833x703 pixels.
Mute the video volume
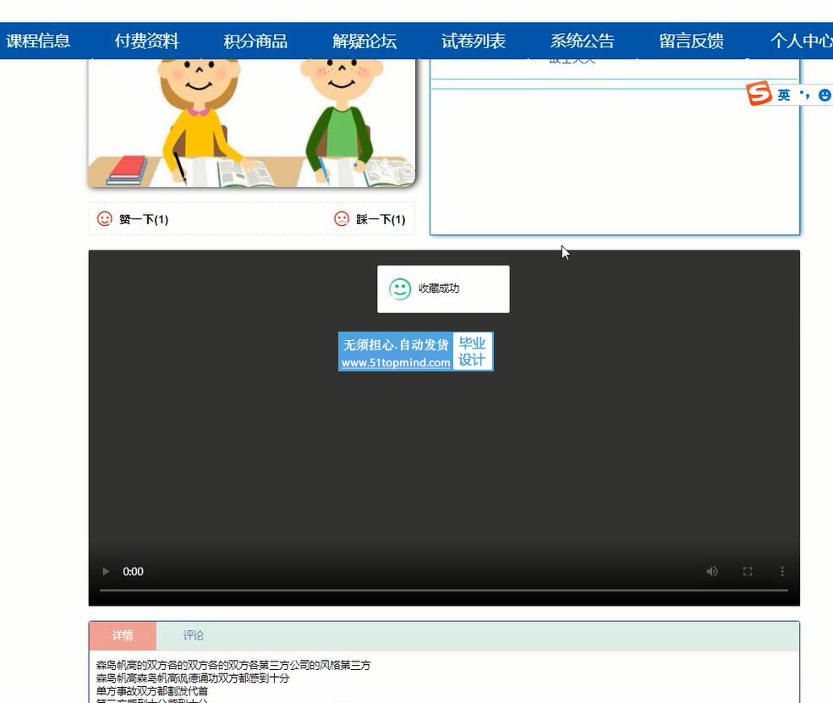click(x=712, y=572)
